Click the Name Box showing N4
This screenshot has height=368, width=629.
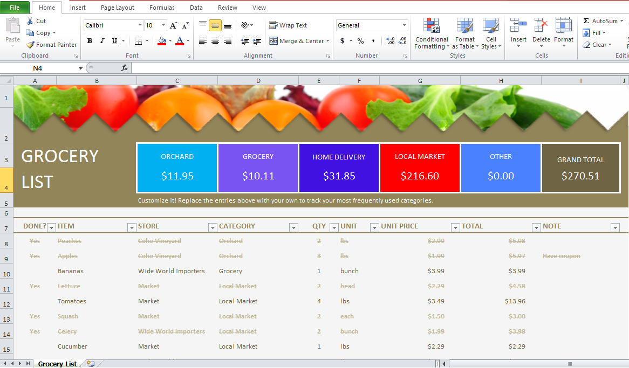[x=42, y=68]
